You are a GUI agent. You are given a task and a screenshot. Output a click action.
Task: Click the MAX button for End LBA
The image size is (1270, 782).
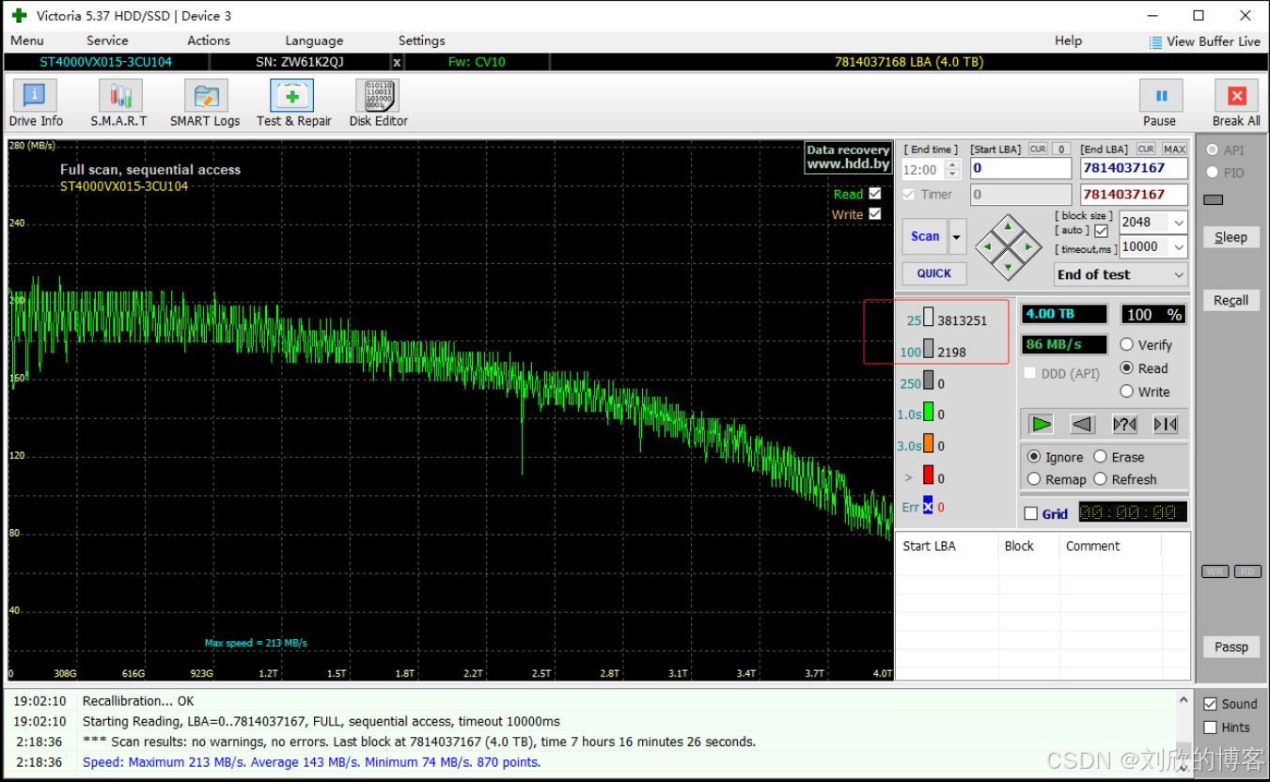click(x=1174, y=149)
